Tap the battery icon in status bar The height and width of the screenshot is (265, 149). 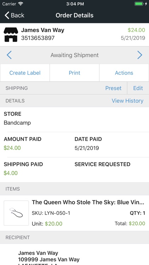(139, 4)
